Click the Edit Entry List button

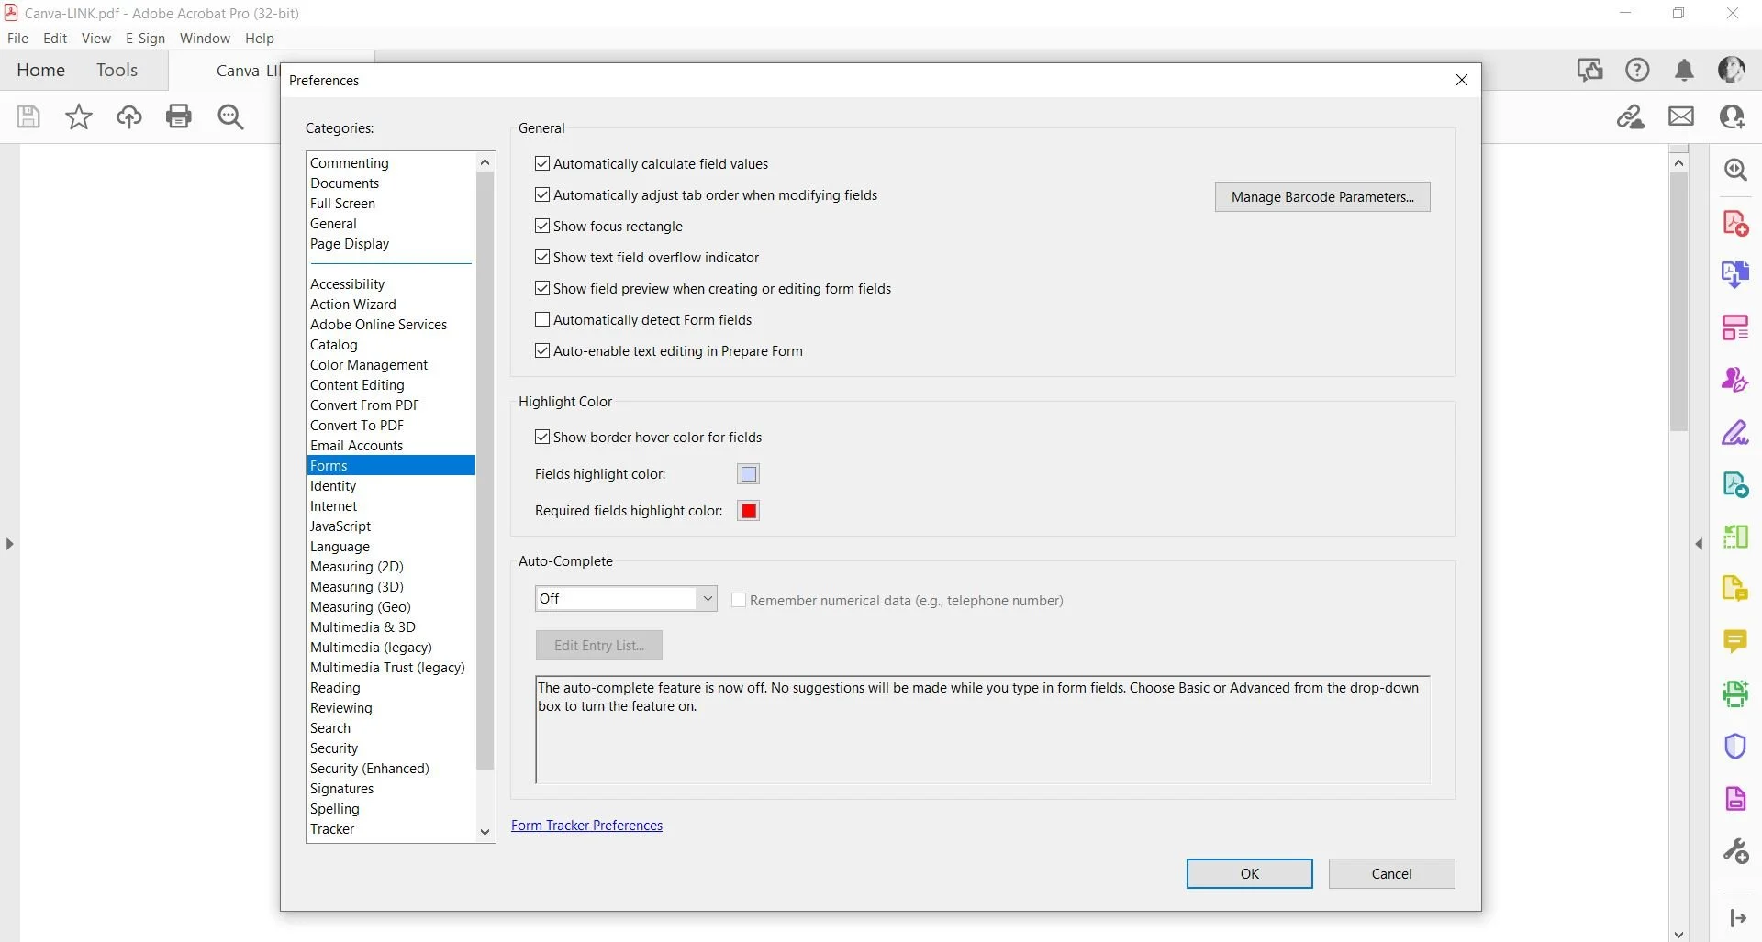pos(598,645)
